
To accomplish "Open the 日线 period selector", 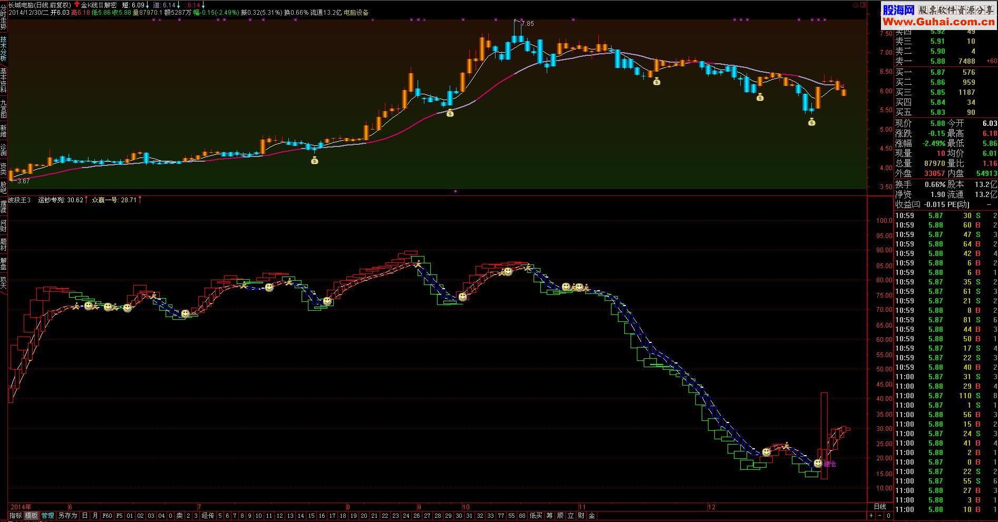I will pyautogui.click(x=880, y=507).
